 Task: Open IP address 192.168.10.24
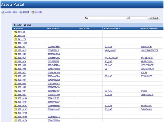pos(20,58)
